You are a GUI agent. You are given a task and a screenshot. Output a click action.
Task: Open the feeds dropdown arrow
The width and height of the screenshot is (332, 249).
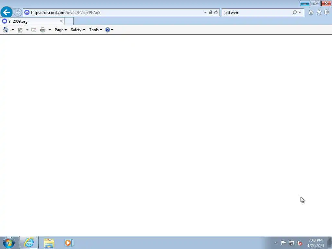27,30
